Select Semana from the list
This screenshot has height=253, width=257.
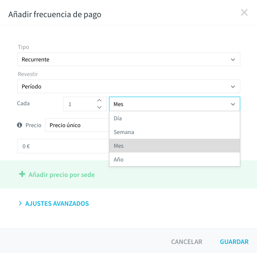point(175,132)
